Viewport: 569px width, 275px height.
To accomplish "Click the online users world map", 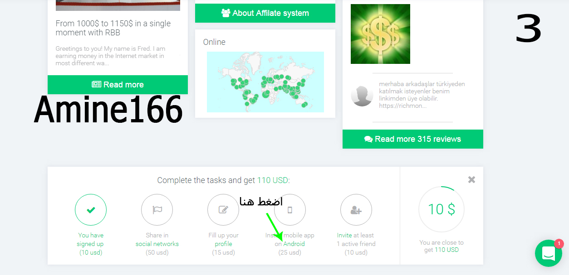I will click(x=265, y=82).
